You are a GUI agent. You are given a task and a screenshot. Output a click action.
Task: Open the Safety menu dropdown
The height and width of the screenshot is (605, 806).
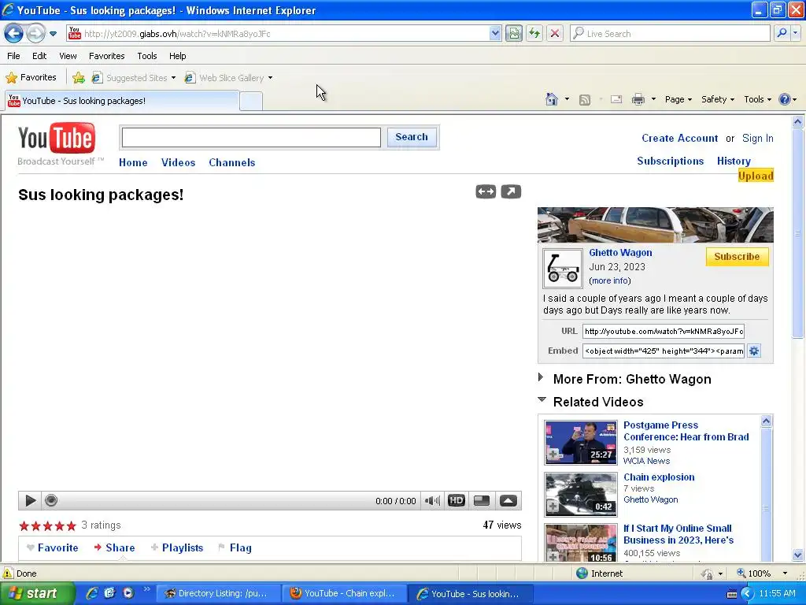tap(718, 99)
